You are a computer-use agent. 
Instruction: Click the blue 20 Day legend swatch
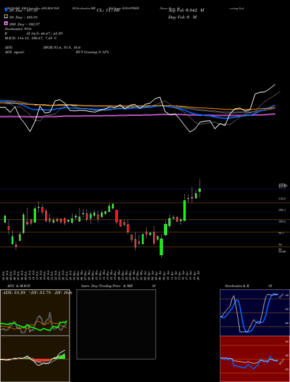6,9
